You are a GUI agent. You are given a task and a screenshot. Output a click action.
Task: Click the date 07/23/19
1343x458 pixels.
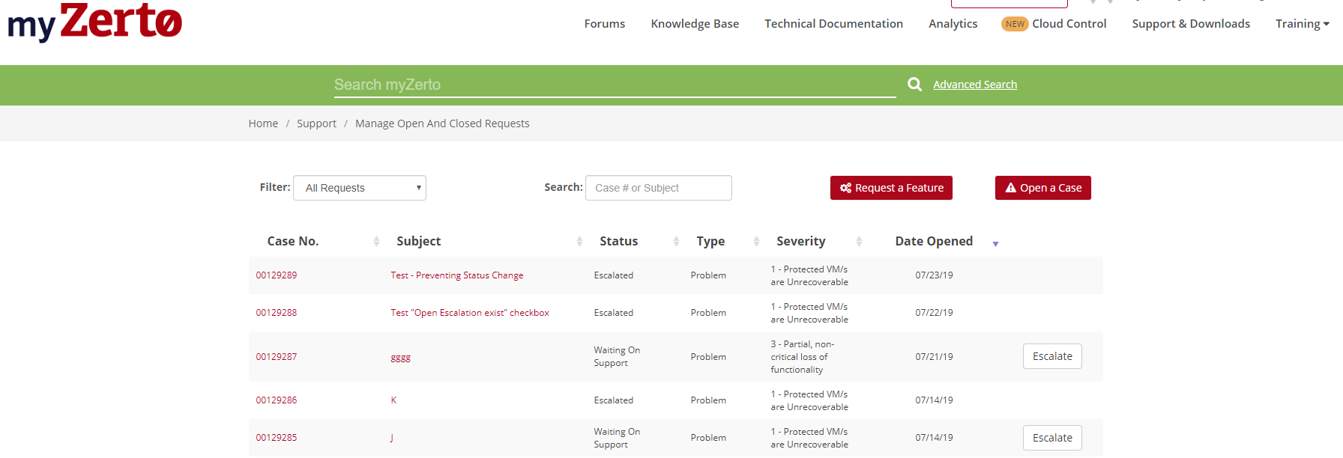934,275
